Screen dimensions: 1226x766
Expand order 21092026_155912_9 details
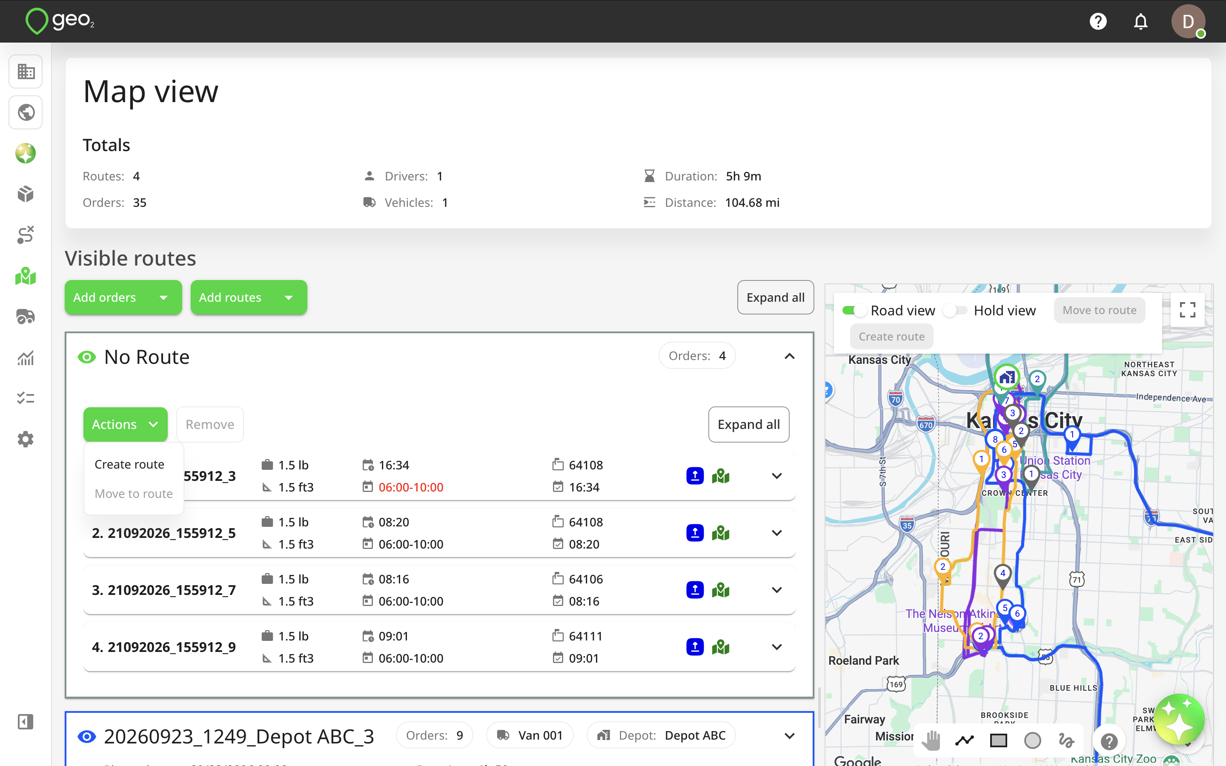pos(776,647)
